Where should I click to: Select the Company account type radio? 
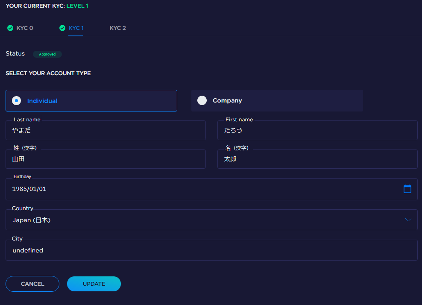(x=202, y=100)
